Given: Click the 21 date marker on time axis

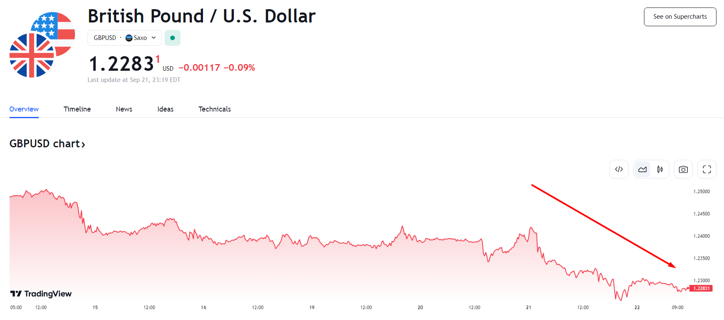Looking at the screenshot, I should [x=529, y=308].
